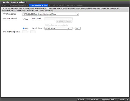Click the Add NTP Server button
This screenshot has width=130, height=101.
click(64, 21)
